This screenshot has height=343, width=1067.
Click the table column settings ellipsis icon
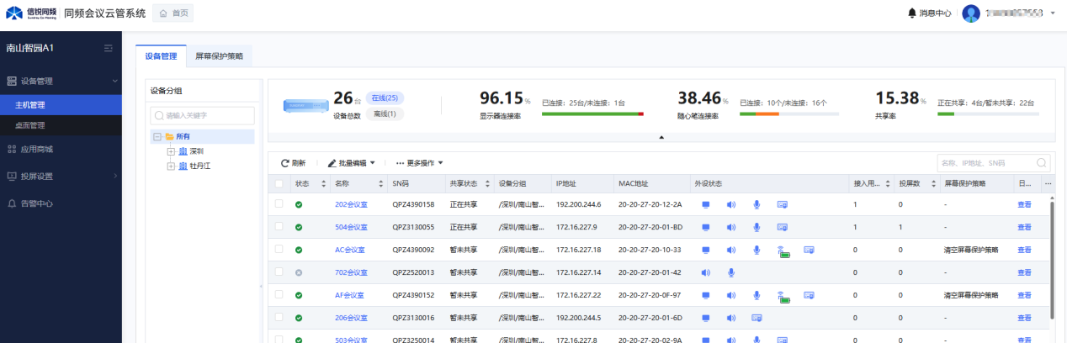pos(1048,183)
